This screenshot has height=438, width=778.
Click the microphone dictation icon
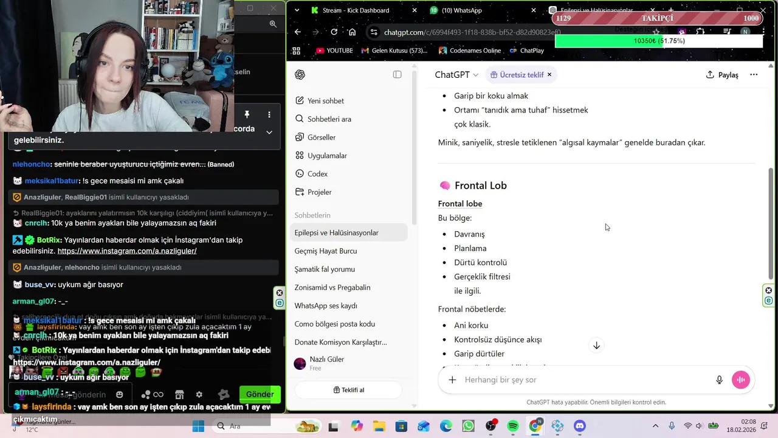pos(719,380)
